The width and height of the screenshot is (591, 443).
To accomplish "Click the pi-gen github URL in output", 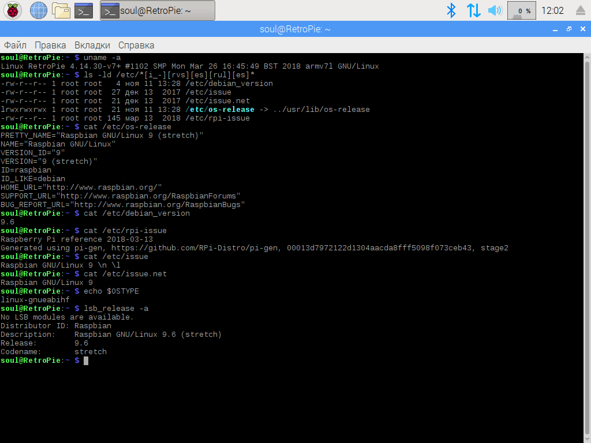I will 196,248.
